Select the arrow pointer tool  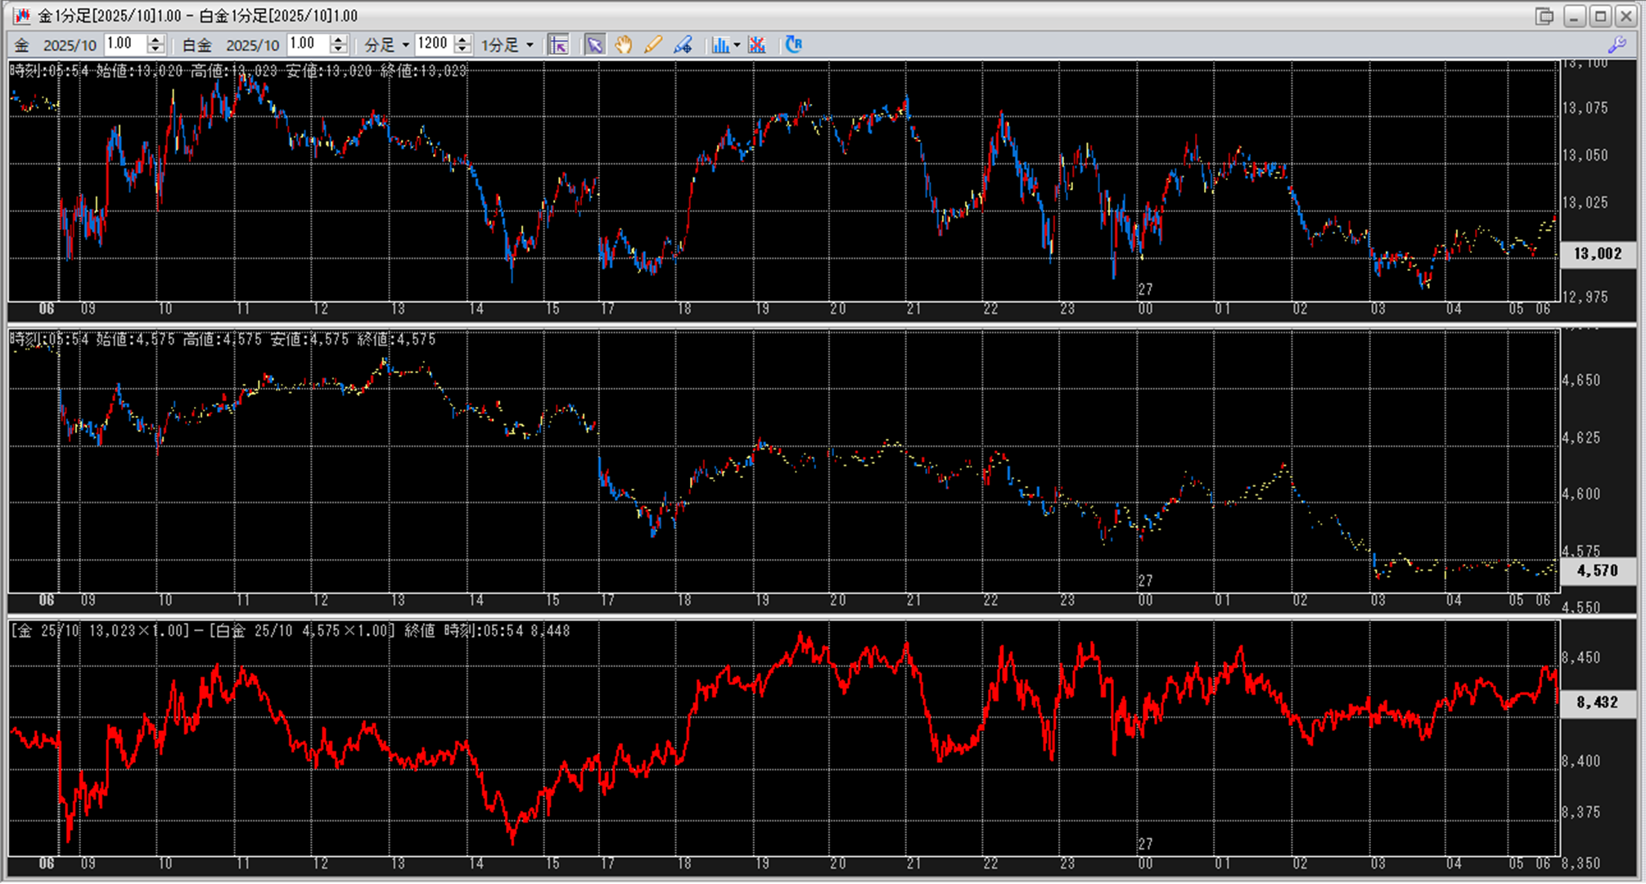point(594,45)
